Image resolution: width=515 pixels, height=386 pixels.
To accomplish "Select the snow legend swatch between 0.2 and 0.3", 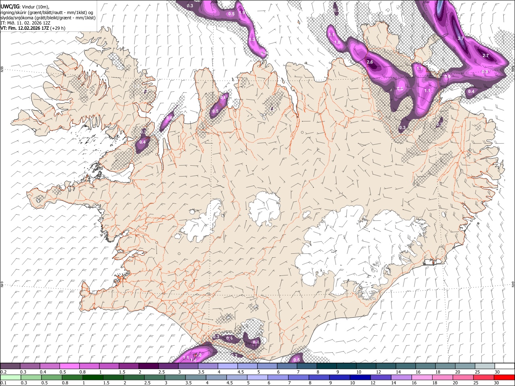I will coord(10,366).
